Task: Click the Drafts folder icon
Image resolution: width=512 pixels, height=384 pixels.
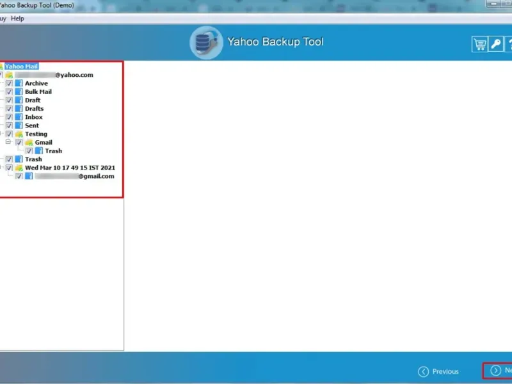Action: [19, 109]
